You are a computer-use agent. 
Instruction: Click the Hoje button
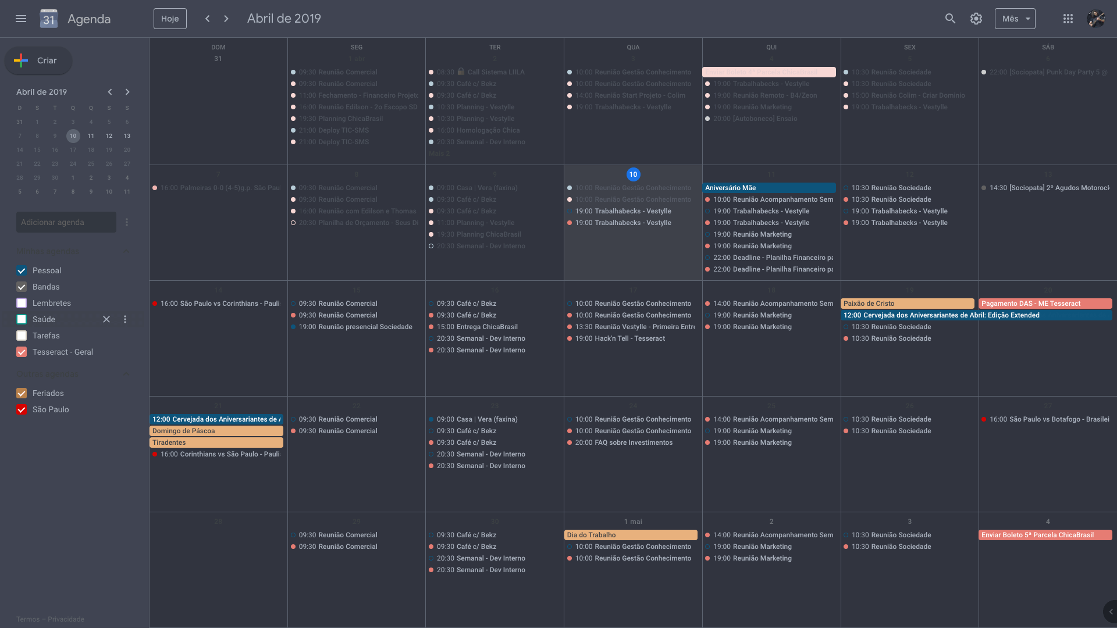pyautogui.click(x=169, y=19)
